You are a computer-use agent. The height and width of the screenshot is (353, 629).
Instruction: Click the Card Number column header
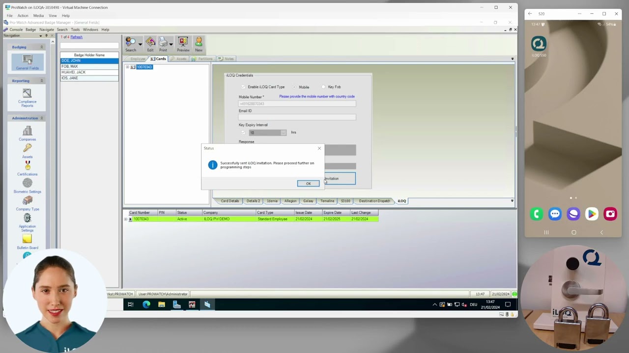pos(142,213)
